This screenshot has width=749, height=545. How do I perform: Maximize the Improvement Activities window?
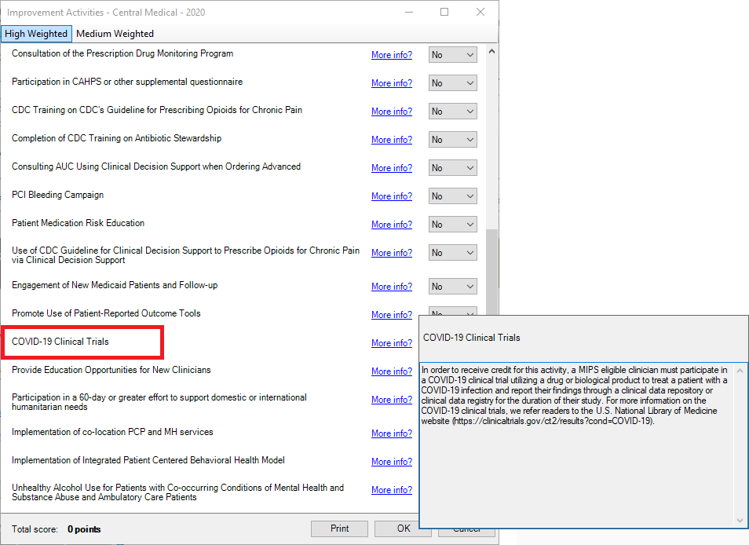coord(444,13)
